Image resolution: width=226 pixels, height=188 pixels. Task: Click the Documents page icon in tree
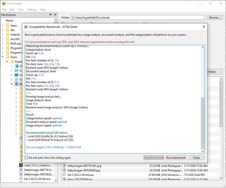point(17,79)
